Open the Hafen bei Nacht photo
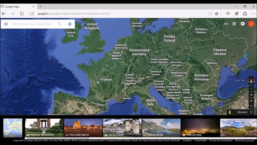Image resolution: width=257 pixels, height=145 pixels. (200, 128)
